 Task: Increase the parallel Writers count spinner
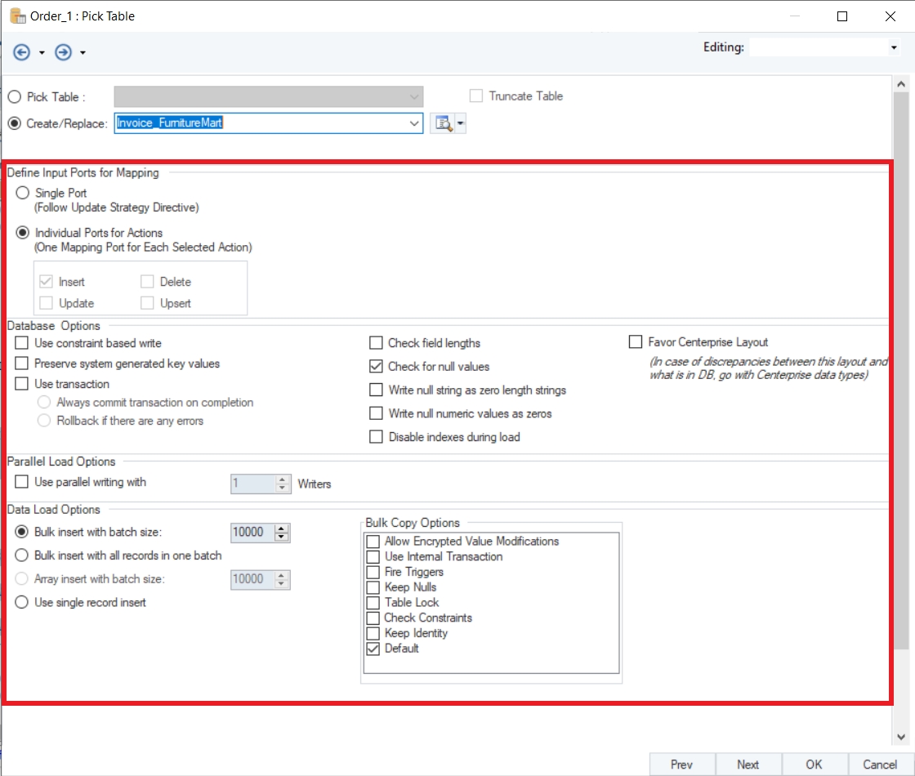[283, 479]
